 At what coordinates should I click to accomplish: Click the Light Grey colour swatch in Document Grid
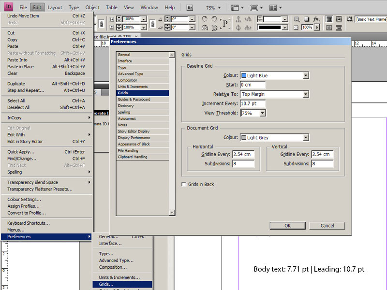coord(244,138)
